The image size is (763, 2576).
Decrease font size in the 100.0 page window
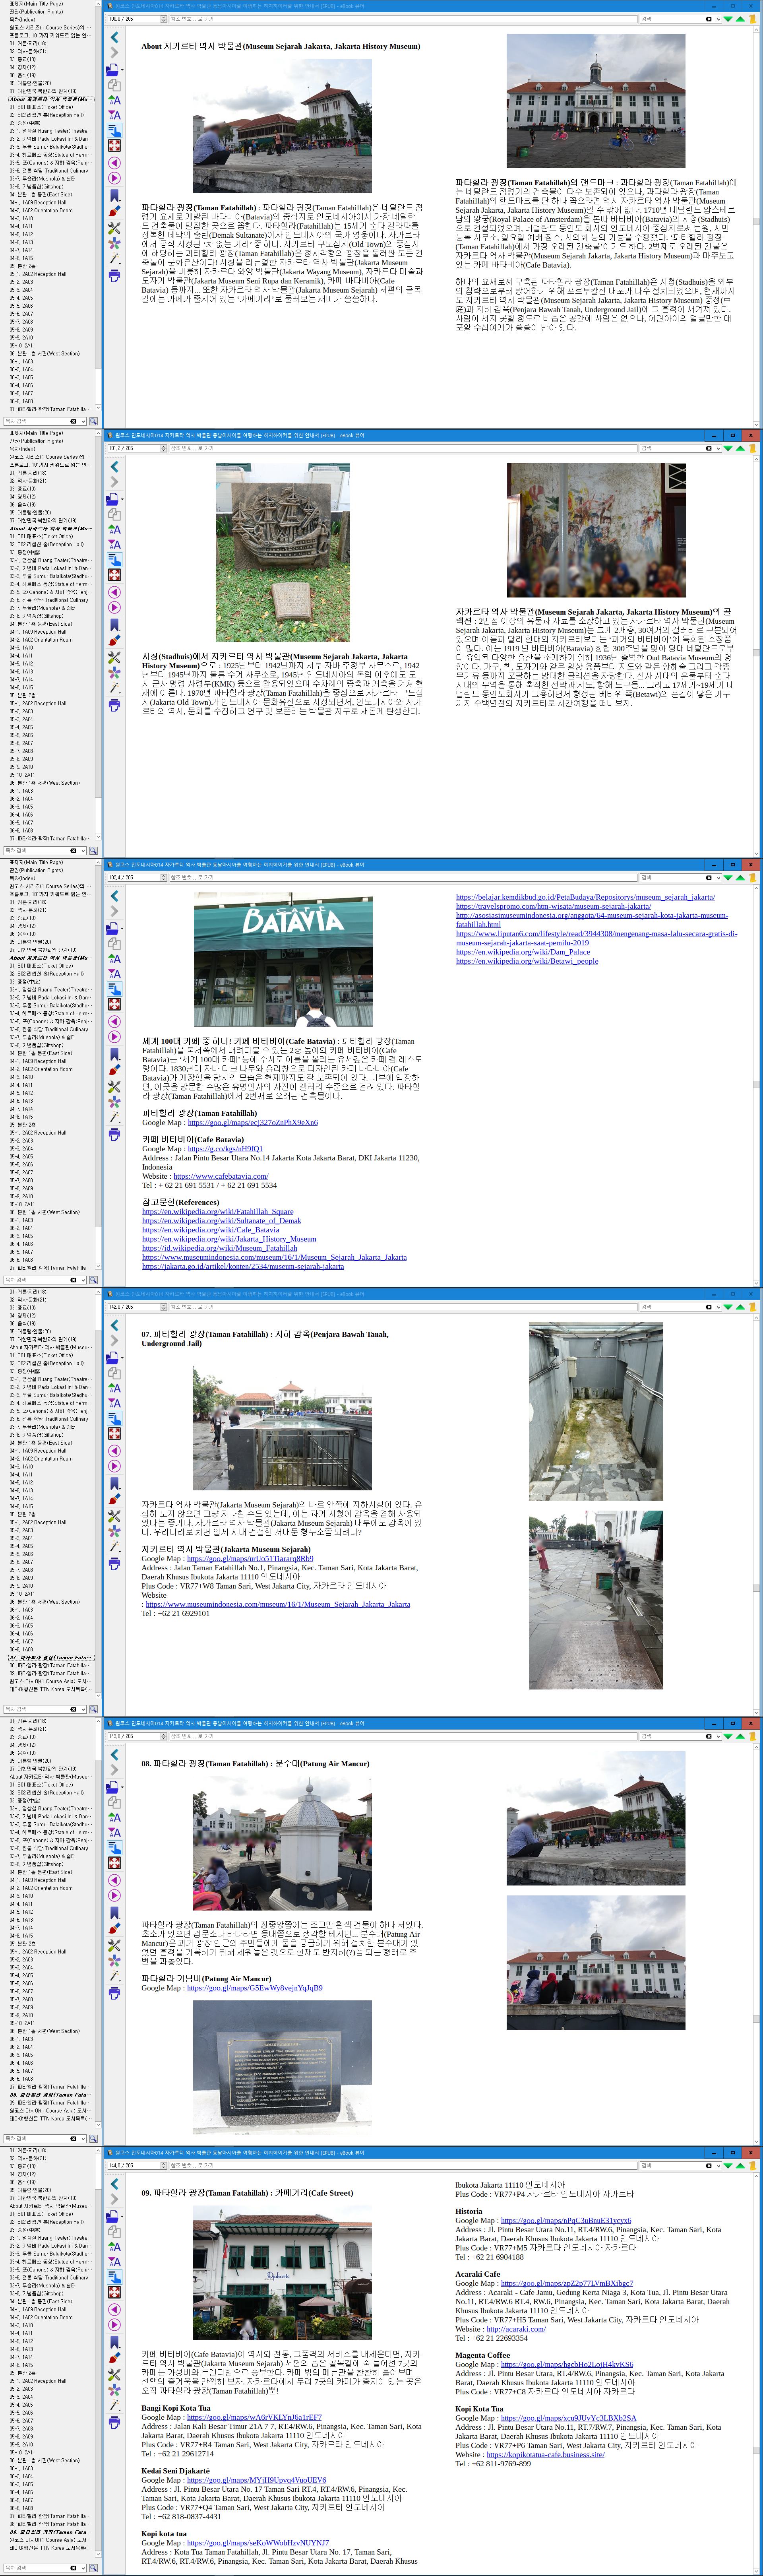coord(114,115)
